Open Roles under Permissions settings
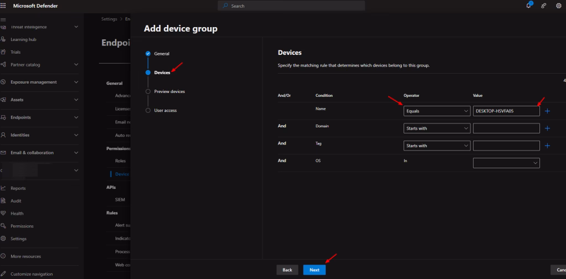The image size is (566, 279). point(120,161)
